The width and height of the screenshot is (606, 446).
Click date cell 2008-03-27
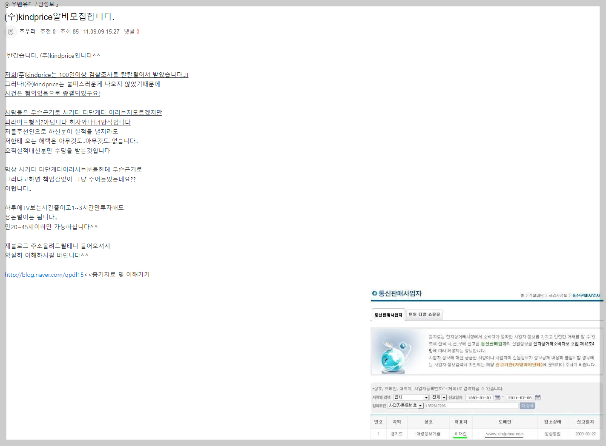pos(586,434)
